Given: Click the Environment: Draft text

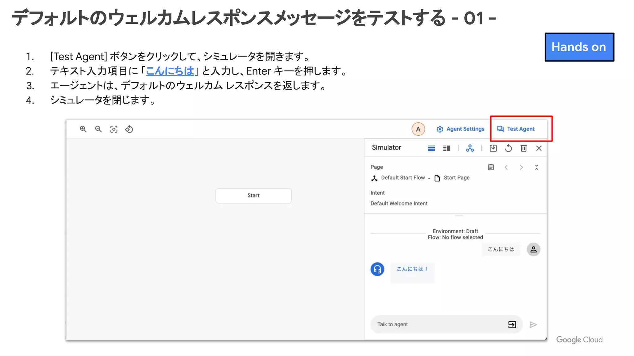Looking at the screenshot, I should pos(455,231).
